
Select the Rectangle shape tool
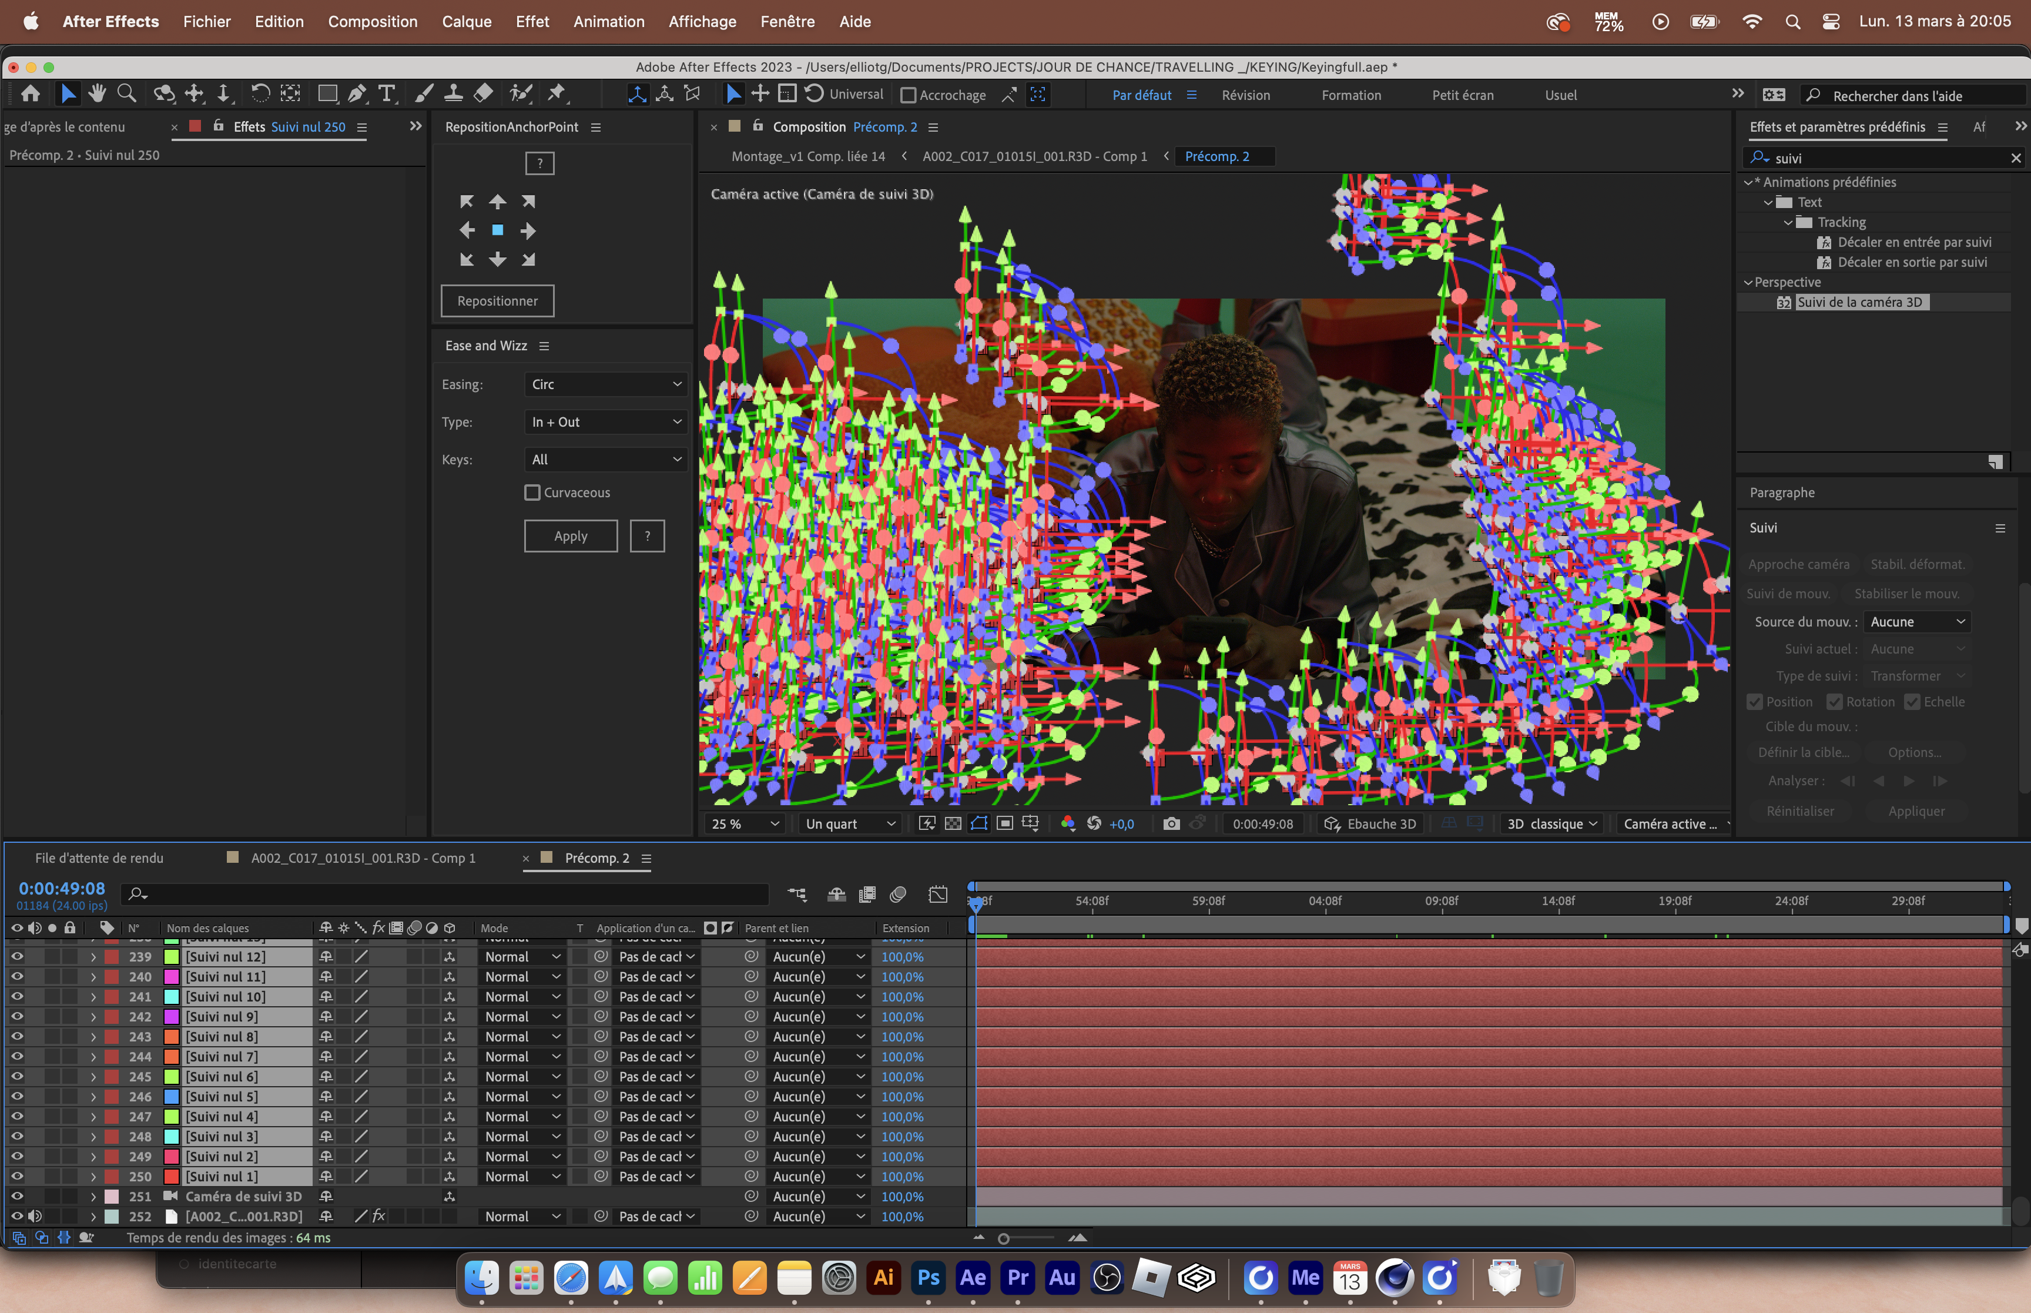point(327,94)
